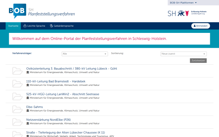The height and width of the screenshot is (137, 219).
Task: Click the Sortierung label
Action: (117, 53)
